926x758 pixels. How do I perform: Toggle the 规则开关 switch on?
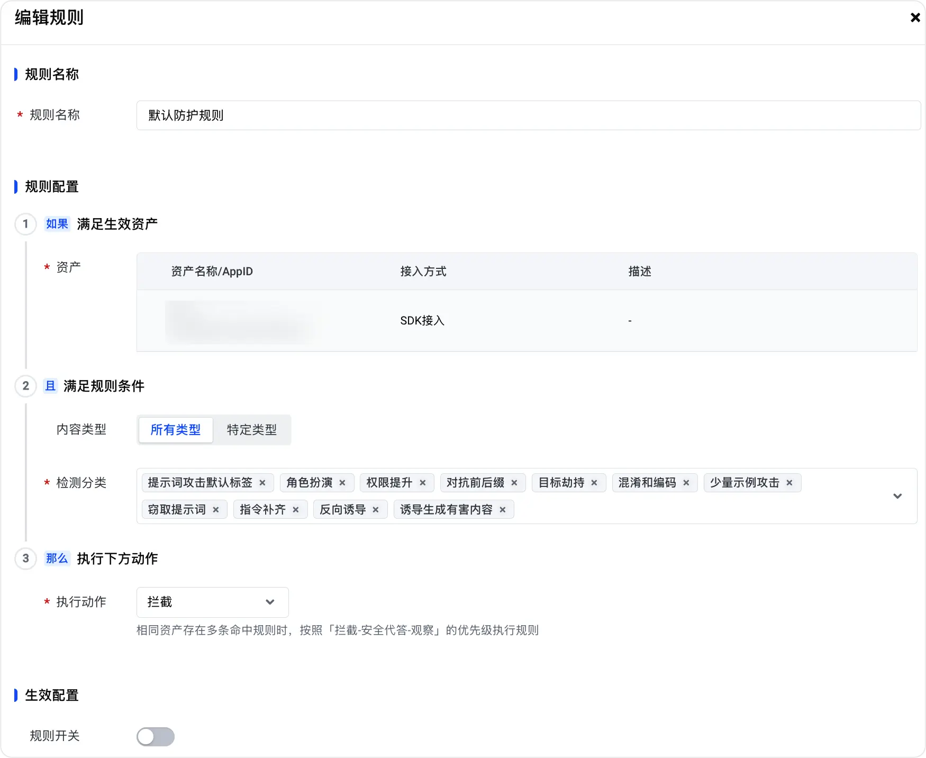tap(156, 736)
